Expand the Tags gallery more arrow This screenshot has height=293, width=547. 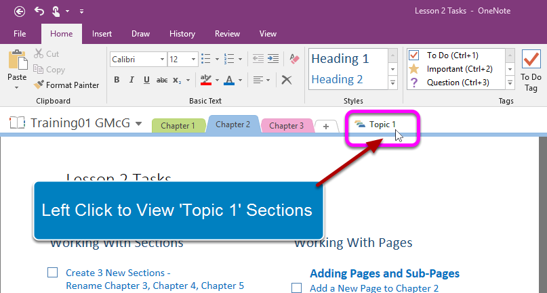point(510,83)
